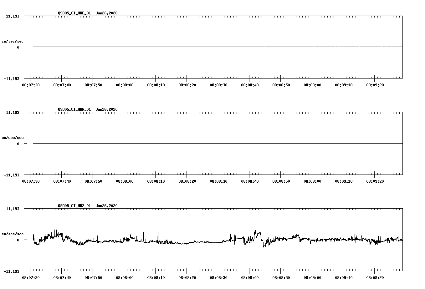The image size is (425, 289).
Task: Click the 0 axis label of HNZ plot
Action: point(18,240)
